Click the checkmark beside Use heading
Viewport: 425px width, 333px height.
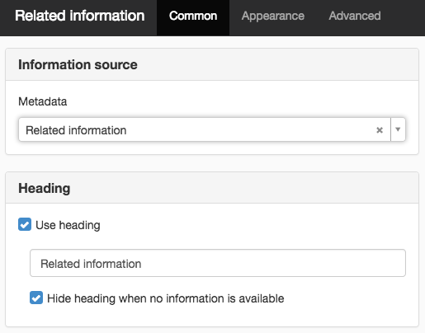tap(25, 224)
